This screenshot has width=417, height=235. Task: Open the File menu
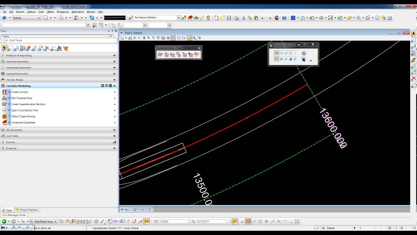5,12
